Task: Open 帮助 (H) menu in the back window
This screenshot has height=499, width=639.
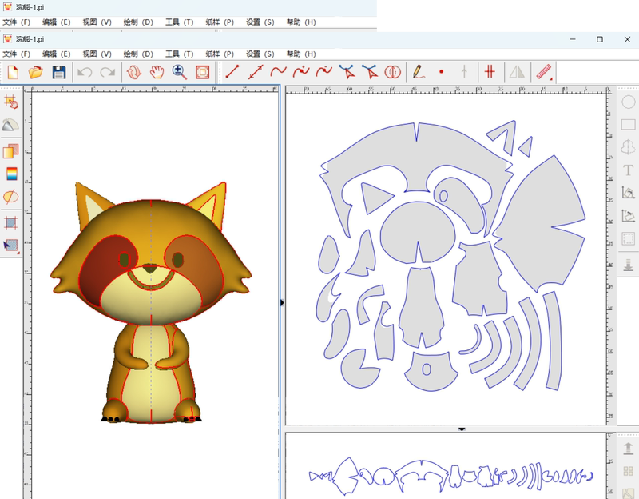Action: (301, 22)
